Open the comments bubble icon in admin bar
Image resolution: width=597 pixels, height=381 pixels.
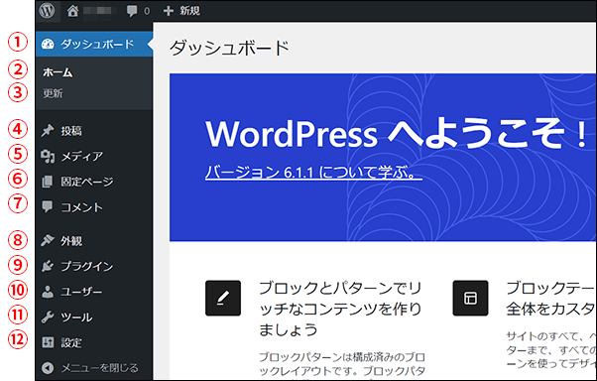(x=132, y=11)
